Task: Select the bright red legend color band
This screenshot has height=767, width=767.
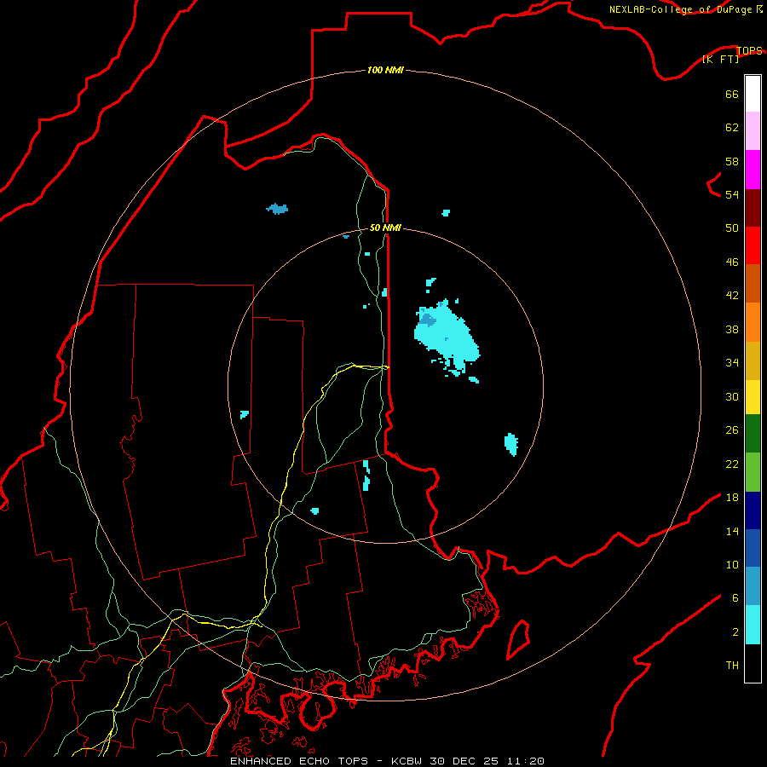Action: 753,246
